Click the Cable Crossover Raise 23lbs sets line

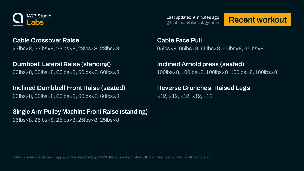(66, 48)
